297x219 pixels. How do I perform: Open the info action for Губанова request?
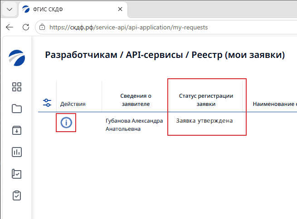[x=66, y=123]
